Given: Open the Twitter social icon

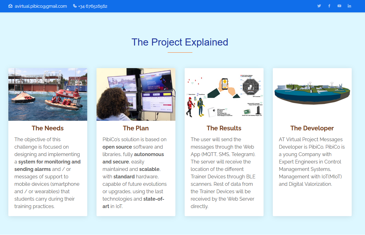Looking at the screenshot, I should pos(319,6).
